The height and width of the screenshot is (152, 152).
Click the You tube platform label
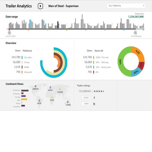tap(28, 57)
